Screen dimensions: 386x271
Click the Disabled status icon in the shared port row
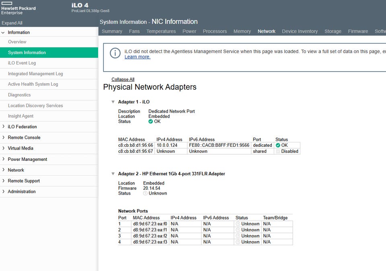tap(278, 151)
